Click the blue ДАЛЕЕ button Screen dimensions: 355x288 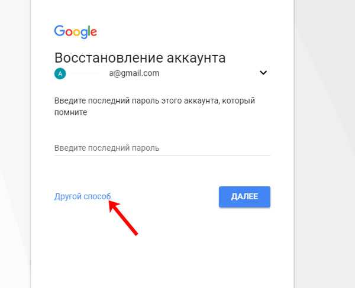(x=244, y=196)
